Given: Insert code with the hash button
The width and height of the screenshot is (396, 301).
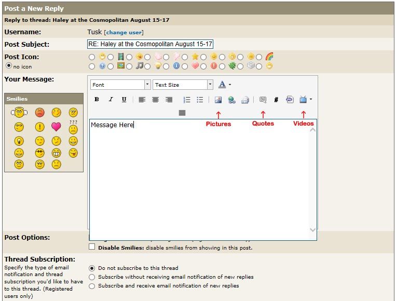Looking at the screenshot, I should coord(276,100).
